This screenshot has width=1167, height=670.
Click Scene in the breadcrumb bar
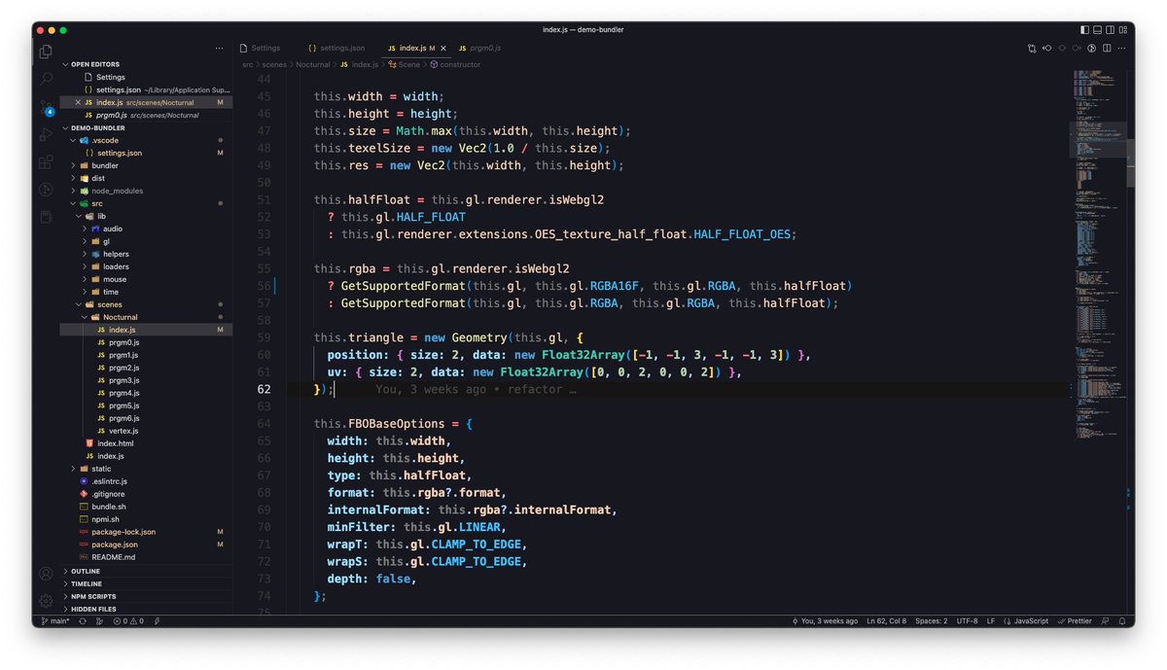pyautogui.click(x=407, y=64)
